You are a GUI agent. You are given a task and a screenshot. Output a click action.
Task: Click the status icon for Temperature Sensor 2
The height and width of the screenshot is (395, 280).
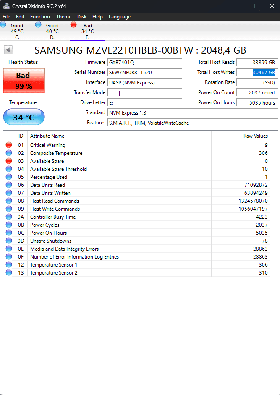9,272
